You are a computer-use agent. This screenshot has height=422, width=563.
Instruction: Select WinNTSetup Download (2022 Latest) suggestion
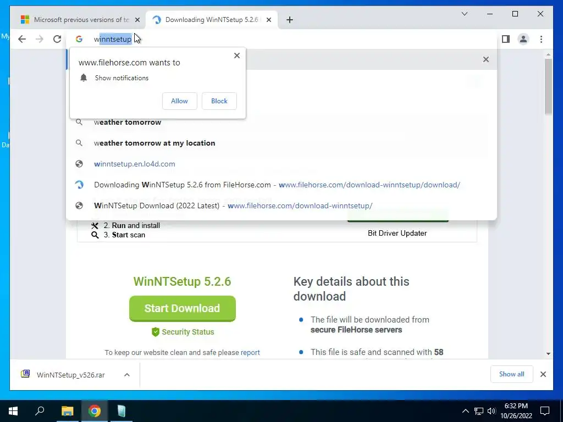click(x=281, y=206)
